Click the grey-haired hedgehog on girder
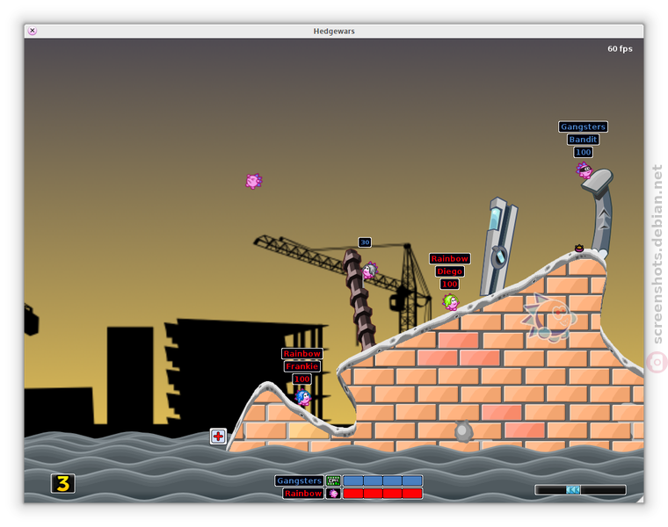 click(370, 270)
